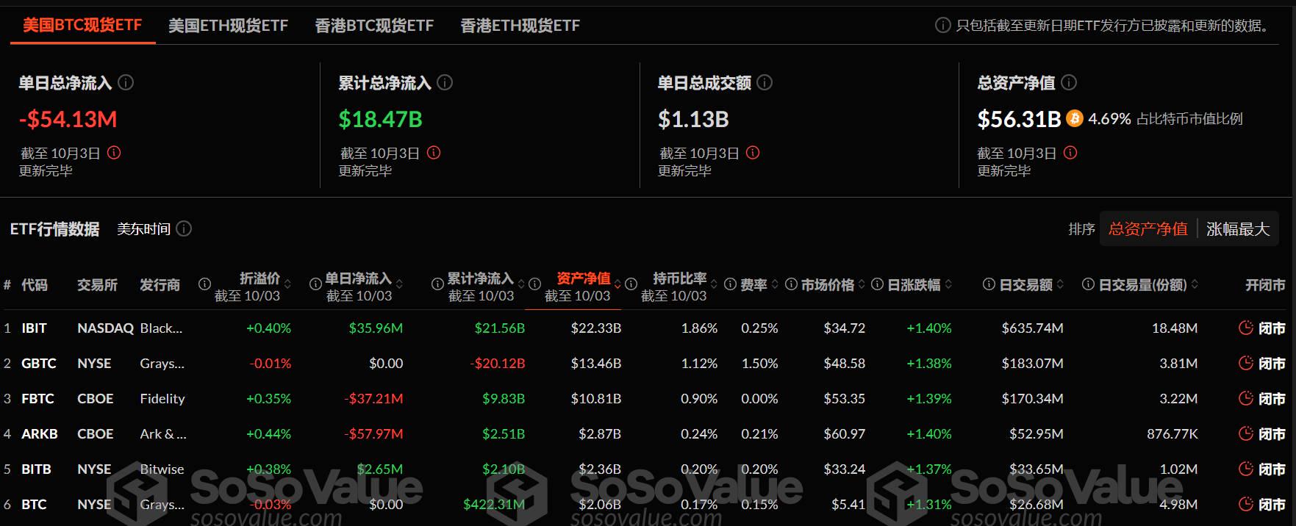This screenshot has height=526, width=1296.
Task: Click ARKB daily outflow -$57.97M
Action: pyautogui.click(x=373, y=433)
